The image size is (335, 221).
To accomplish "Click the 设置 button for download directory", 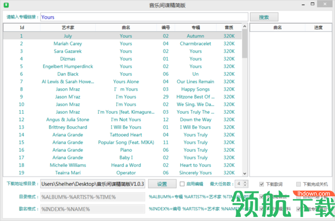I will point(162,184).
